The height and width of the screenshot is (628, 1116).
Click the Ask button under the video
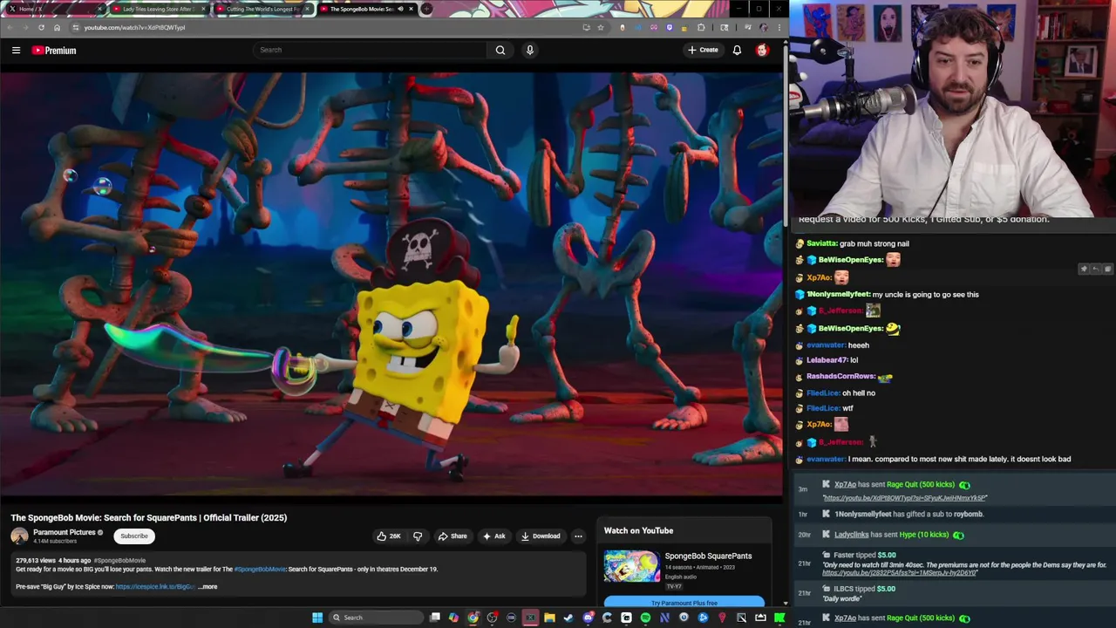pos(493,536)
